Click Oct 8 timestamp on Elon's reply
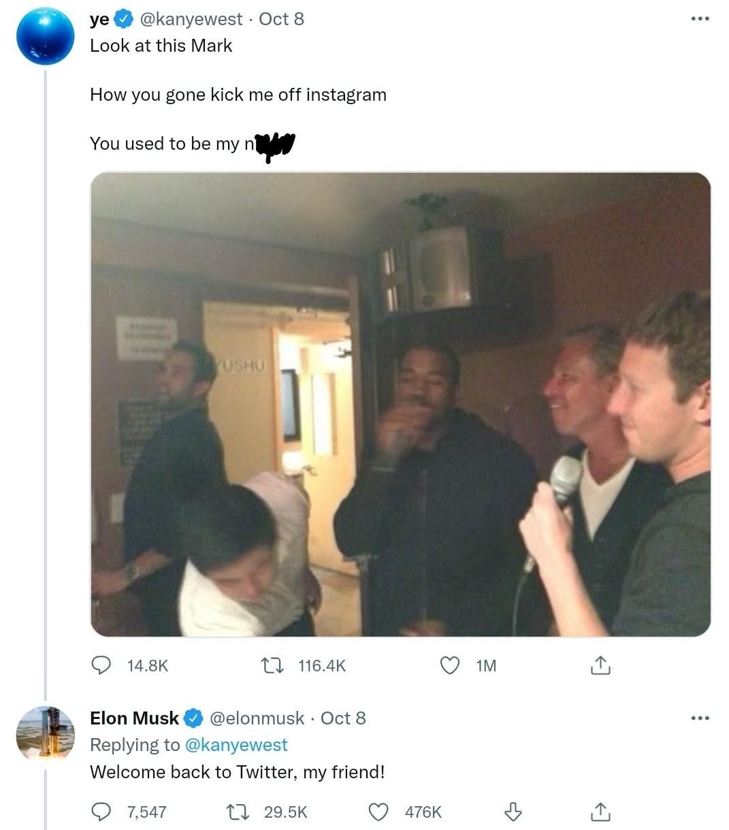This screenshot has height=830, width=729. (x=343, y=718)
